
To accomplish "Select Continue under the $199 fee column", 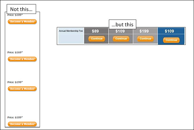I will point(145,39).
